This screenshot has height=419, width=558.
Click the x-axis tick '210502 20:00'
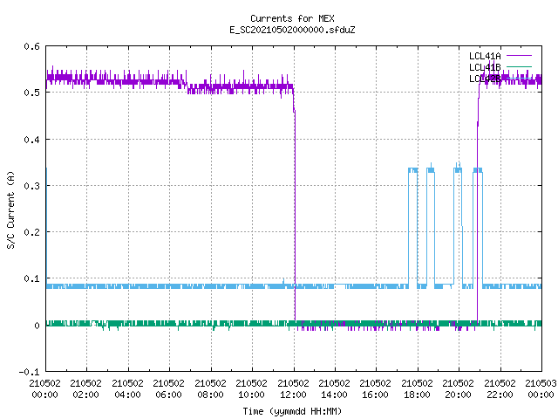458,388
